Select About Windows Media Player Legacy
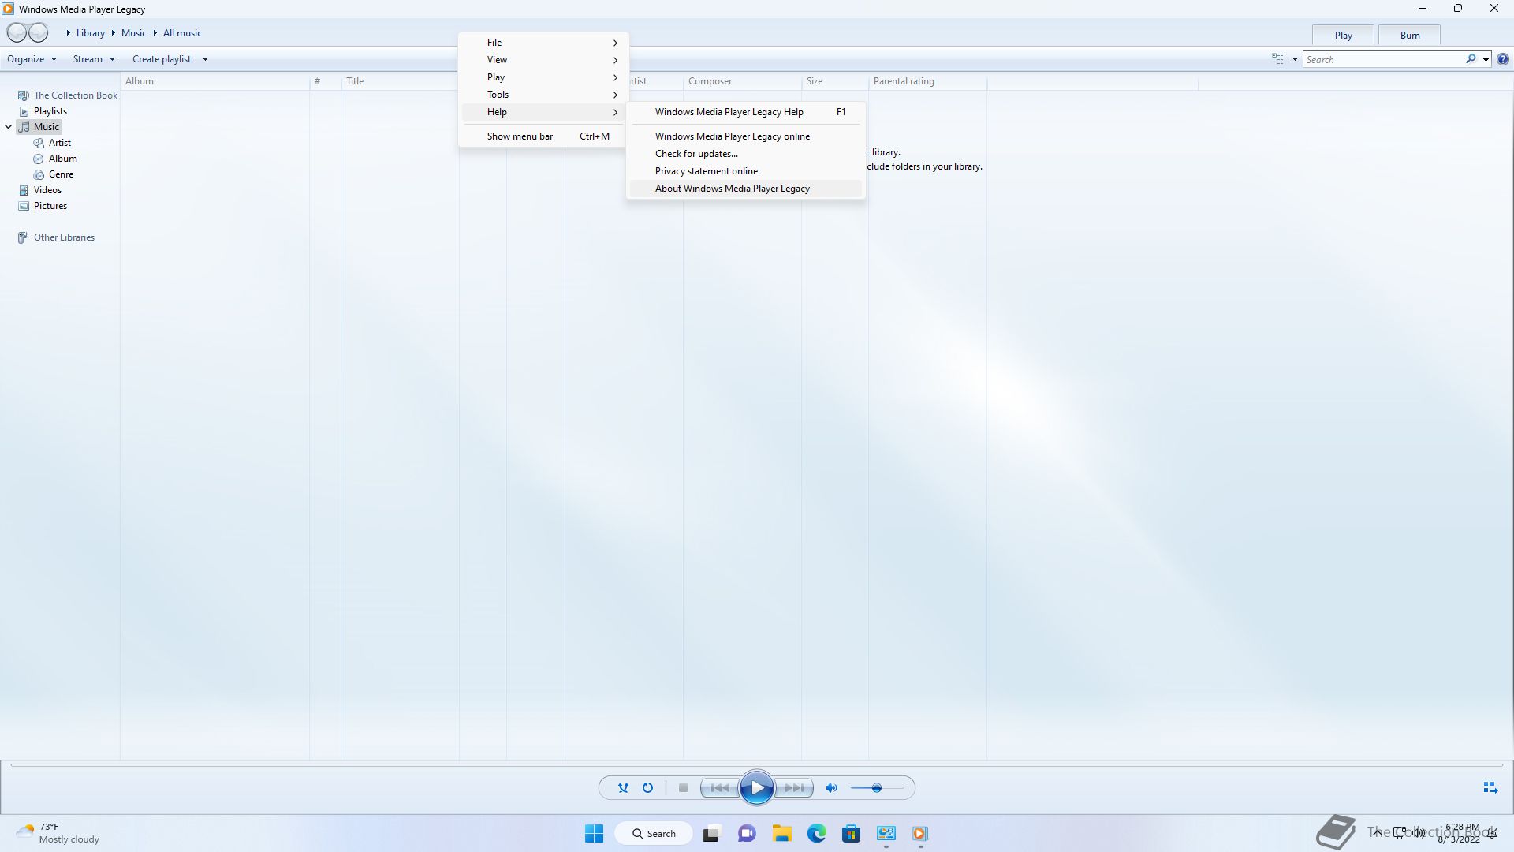 746,189
